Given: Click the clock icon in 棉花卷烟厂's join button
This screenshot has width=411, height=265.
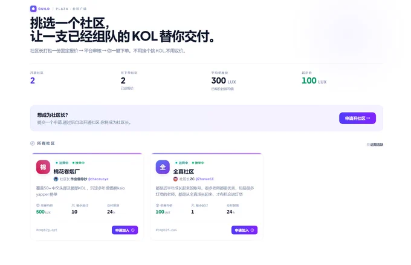Looking at the screenshot, I should point(133,230).
